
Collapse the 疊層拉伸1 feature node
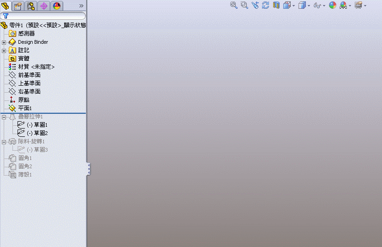(x=4, y=117)
